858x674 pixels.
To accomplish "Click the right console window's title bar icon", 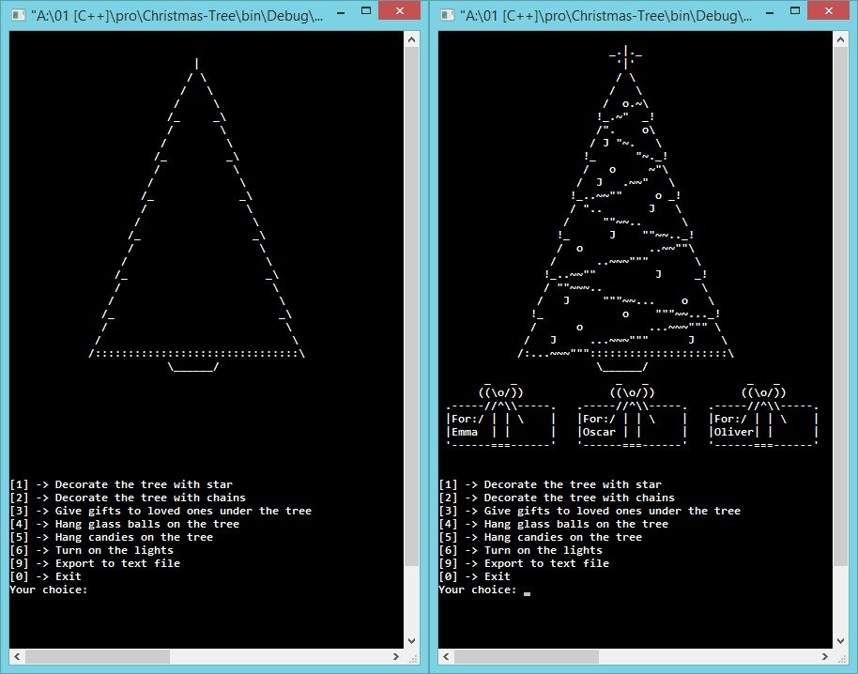I will 448,15.
